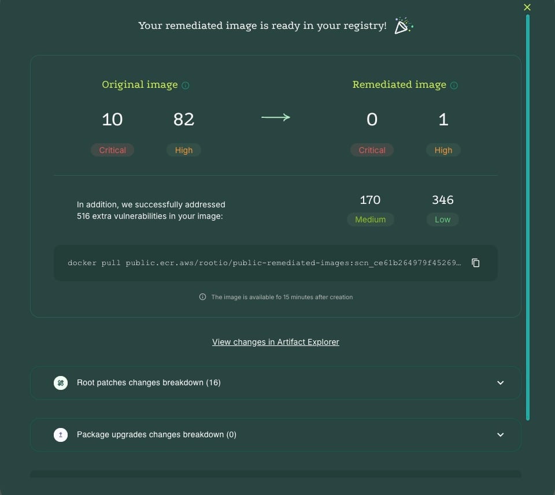Expand Package upgrades changes breakdown chevron
The height and width of the screenshot is (495, 555).
coord(501,434)
